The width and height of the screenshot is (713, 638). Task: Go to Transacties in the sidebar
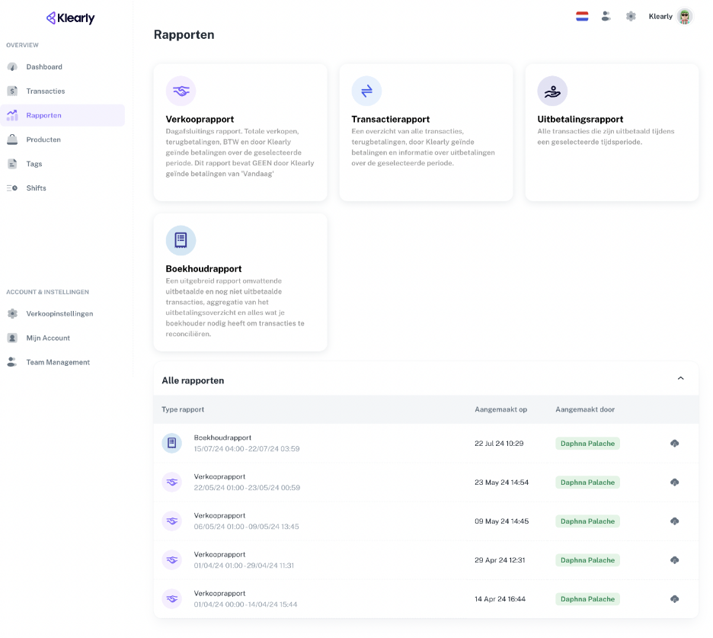46,91
